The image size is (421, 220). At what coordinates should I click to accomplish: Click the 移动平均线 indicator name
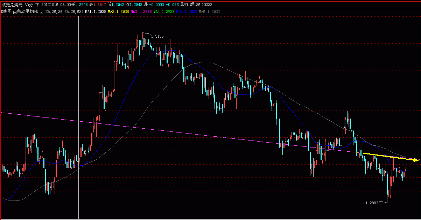point(28,12)
